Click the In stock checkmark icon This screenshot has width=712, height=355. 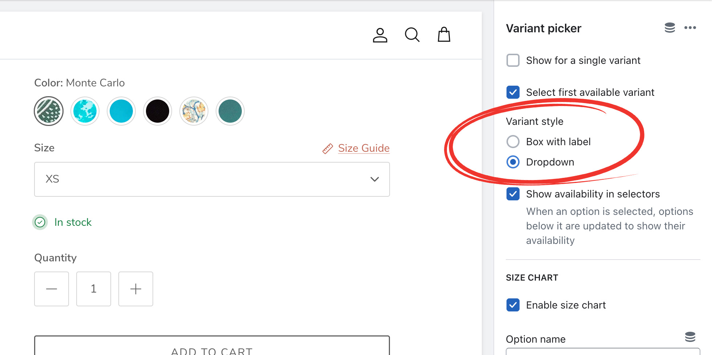coord(40,222)
